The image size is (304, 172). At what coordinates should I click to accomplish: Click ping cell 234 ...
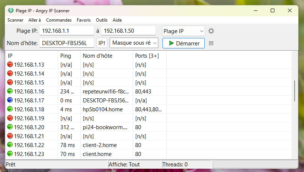pos(67,92)
